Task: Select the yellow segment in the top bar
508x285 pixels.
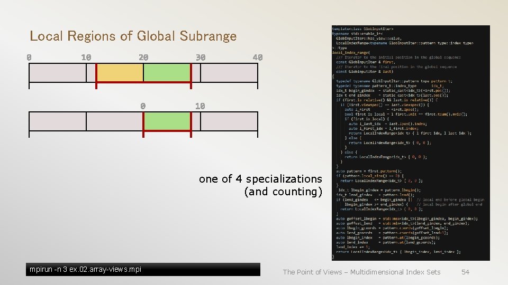Action: point(120,73)
